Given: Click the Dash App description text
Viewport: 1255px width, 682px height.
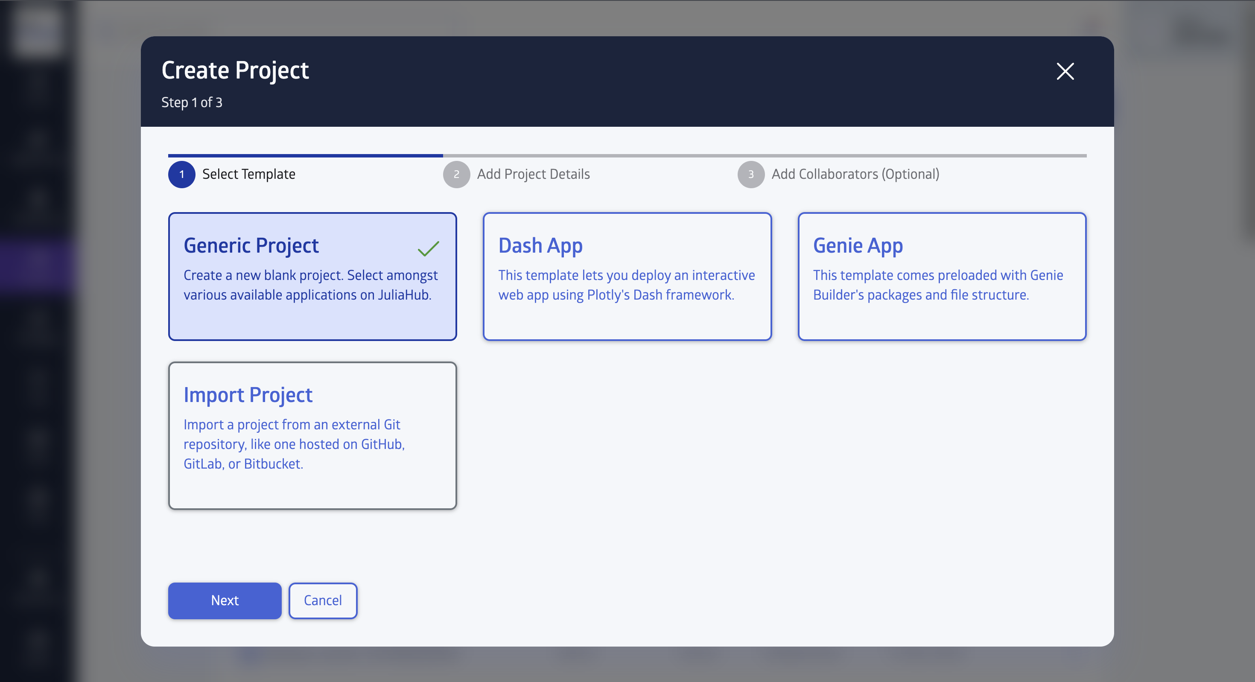Looking at the screenshot, I should click(627, 285).
